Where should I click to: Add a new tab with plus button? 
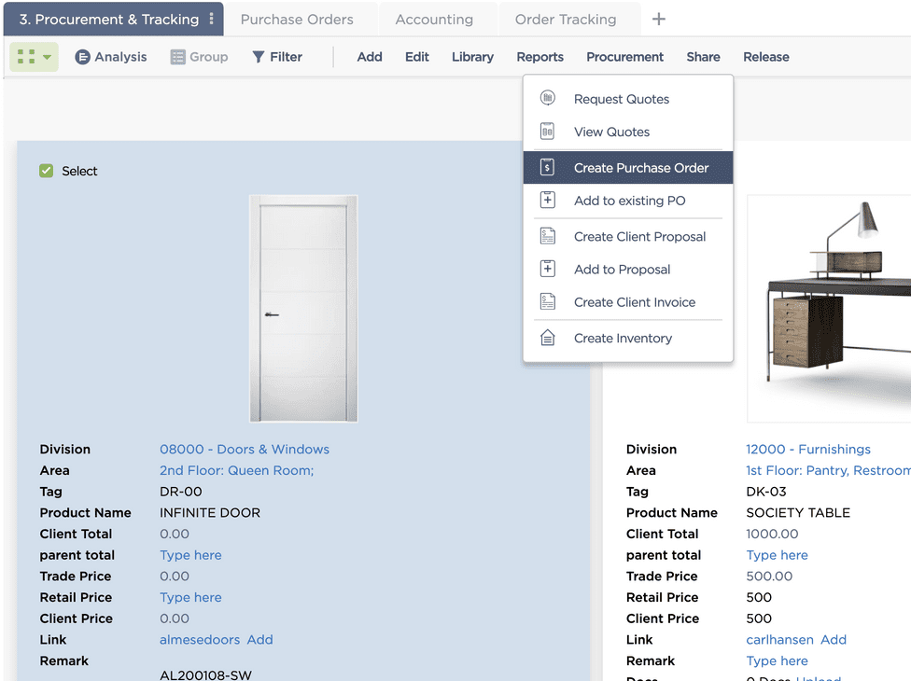(x=658, y=19)
